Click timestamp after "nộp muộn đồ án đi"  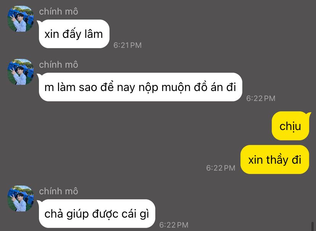click(261, 98)
